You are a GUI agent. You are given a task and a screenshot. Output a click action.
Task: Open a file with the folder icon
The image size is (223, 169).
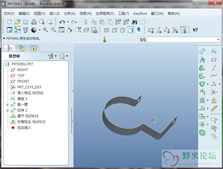click(17, 22)
